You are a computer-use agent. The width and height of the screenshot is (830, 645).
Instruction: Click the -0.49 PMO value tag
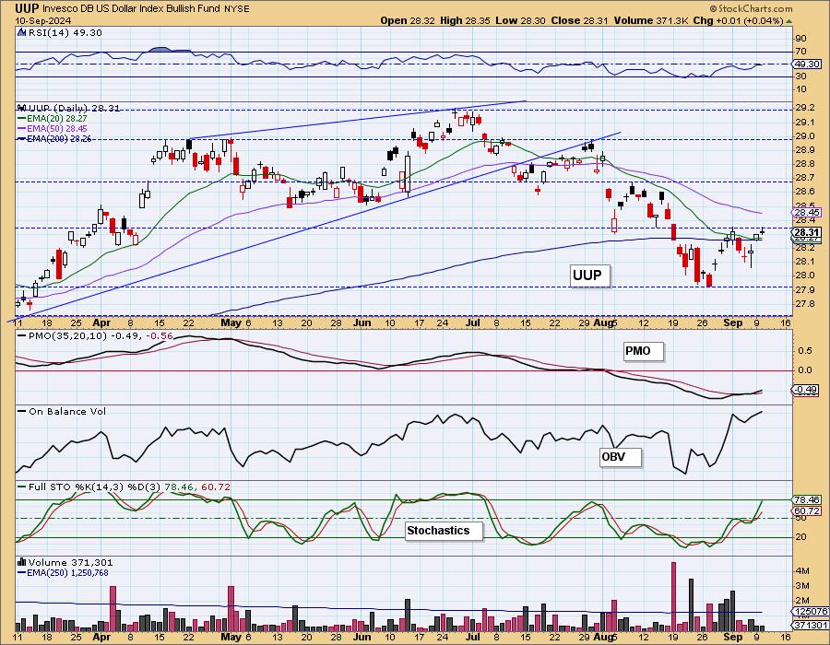[806, 390]
